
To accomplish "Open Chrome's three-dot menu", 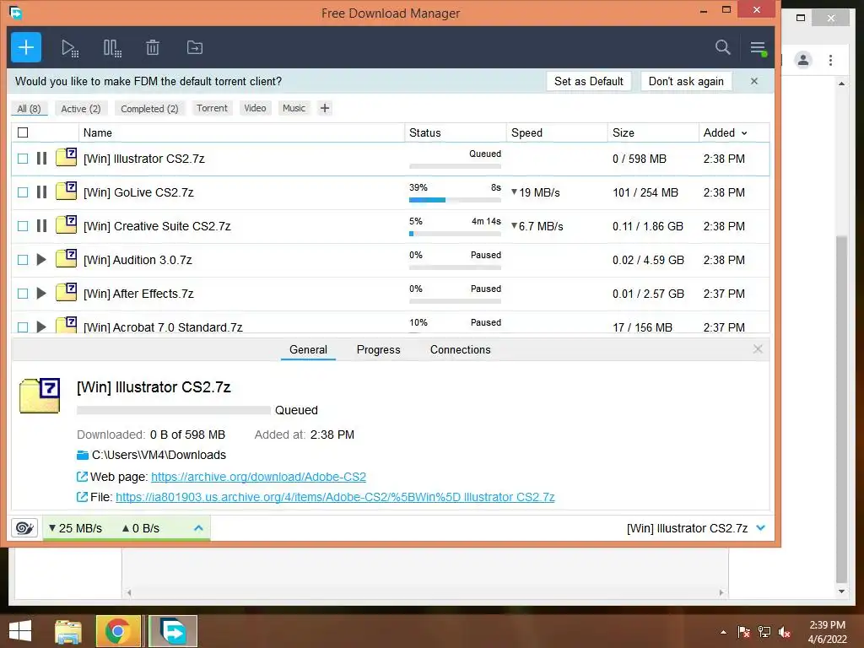I will click(830, 60).
